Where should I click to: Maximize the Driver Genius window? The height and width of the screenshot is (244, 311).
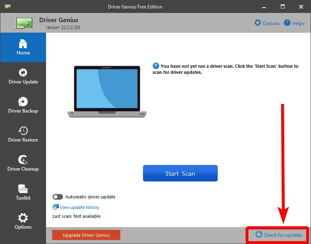tap(283, 7)
